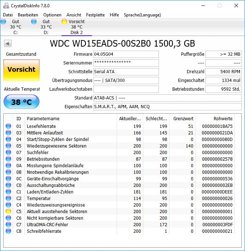Viewport: 245px width, 251px height.
Task: Click the Grenzwert column header
Action: pyautogui.click(x=182, y=119)
